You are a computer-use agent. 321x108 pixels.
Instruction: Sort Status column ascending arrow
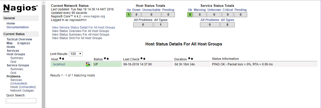coord(105,59)
